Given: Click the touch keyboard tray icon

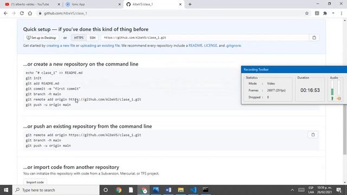Looking at the screenshot, I should coord(301,190).
